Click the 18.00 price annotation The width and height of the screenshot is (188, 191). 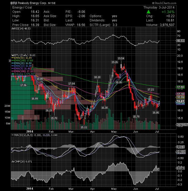click(x=40, y=79)
